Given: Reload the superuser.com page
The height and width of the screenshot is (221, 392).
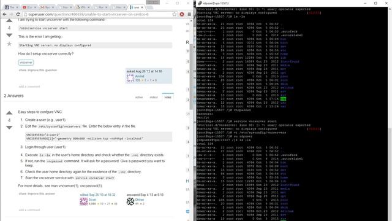Looking at the screenshot, I should pyautogui.click(x=18, y=14).
